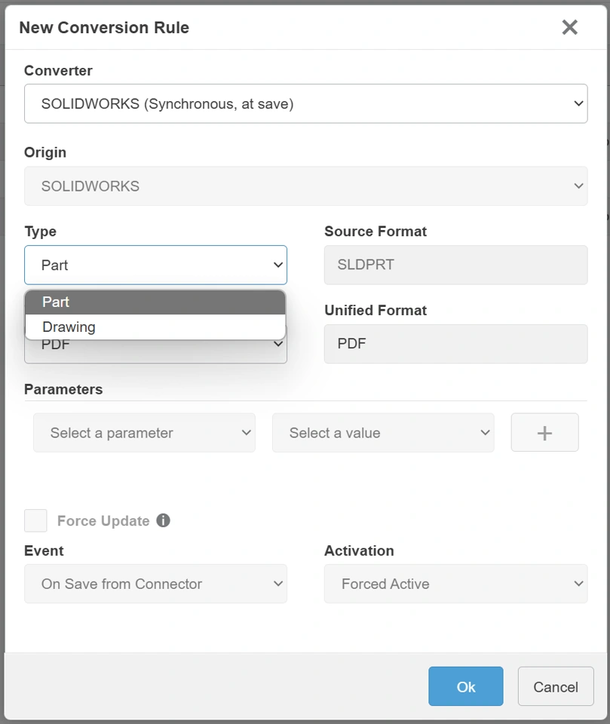The width and height of the screenshot is (610, 724).
Task: Close the New Conversion Rule dialog
Action: 569,28
